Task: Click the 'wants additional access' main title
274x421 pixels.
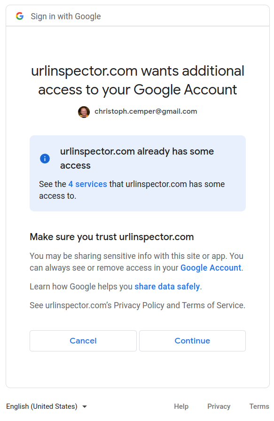Action: (138, 80)
